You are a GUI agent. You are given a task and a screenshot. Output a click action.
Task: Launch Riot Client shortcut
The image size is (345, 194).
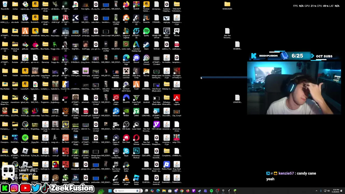coord(126,139)
